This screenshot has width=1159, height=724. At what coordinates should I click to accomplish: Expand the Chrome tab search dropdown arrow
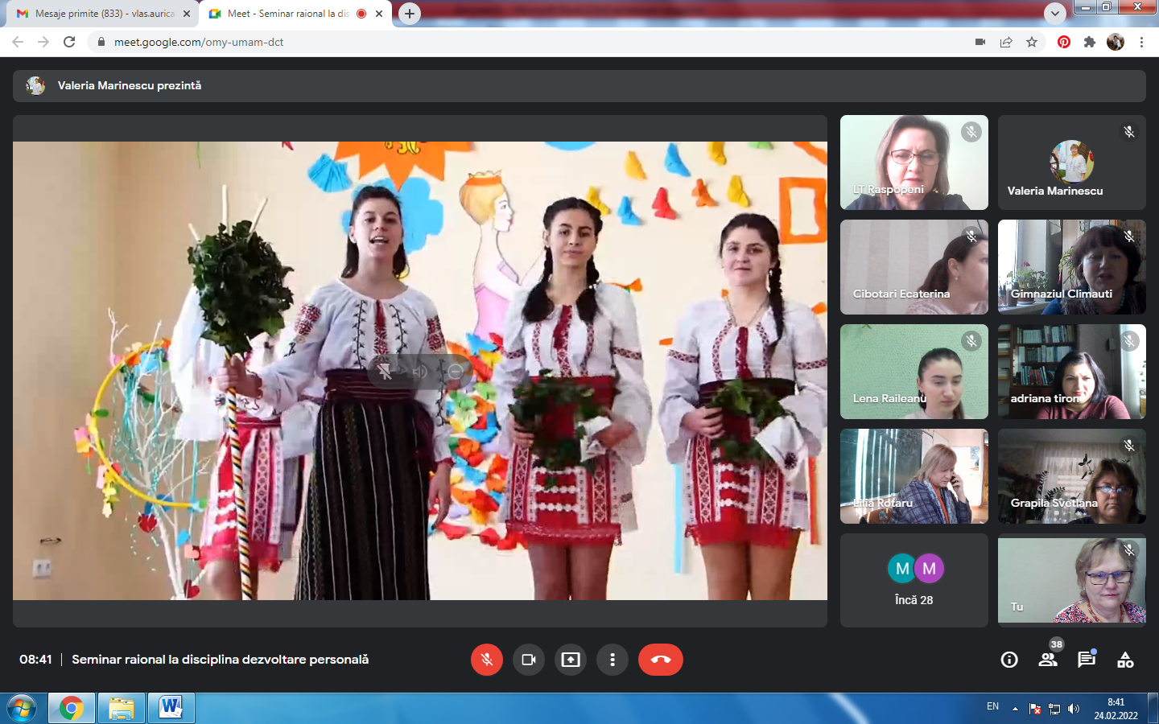click(x=1054, y=13)
